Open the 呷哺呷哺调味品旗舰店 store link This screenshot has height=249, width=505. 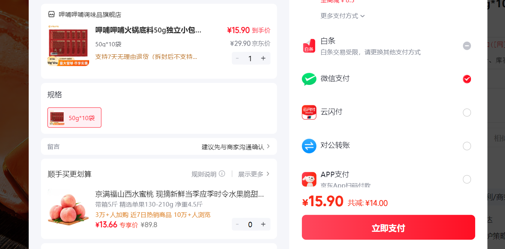point(90,15)
